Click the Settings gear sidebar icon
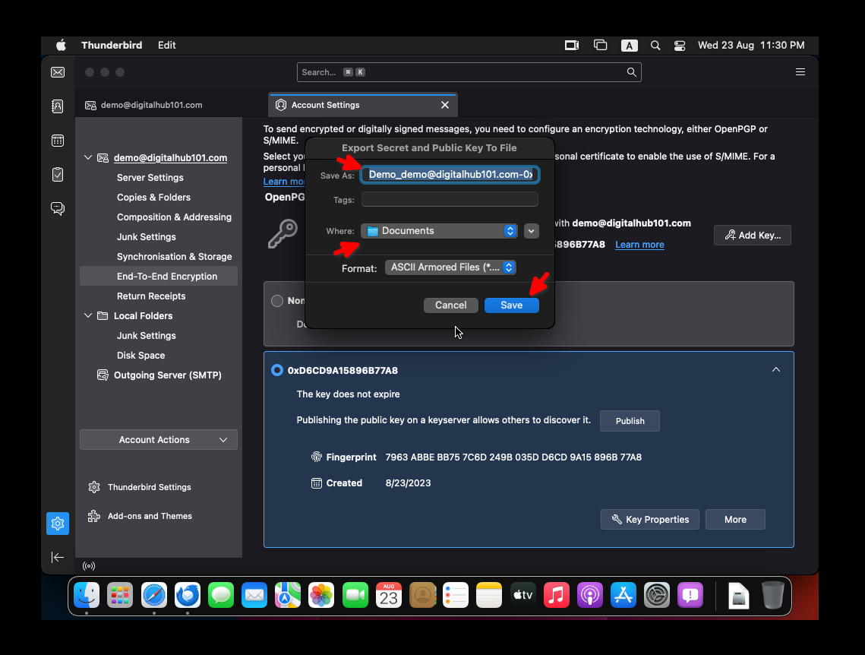This screenshot has width=865, height=655. (58, 523)
